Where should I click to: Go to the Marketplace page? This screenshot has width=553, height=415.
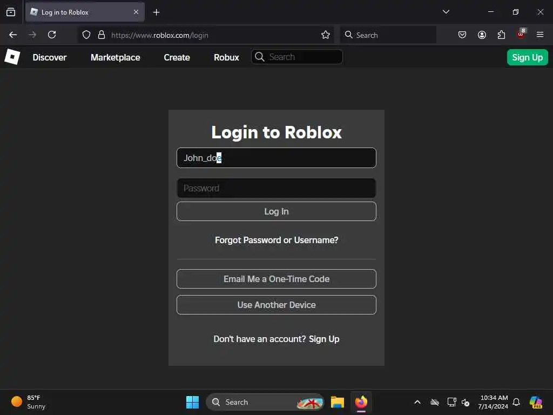click(116, 57)
